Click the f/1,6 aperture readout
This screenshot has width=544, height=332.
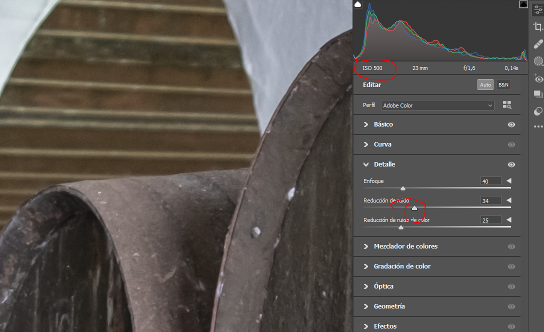point(469,68)
